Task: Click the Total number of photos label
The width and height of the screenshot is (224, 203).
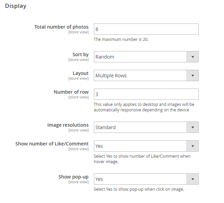Action: coord(61,27)
